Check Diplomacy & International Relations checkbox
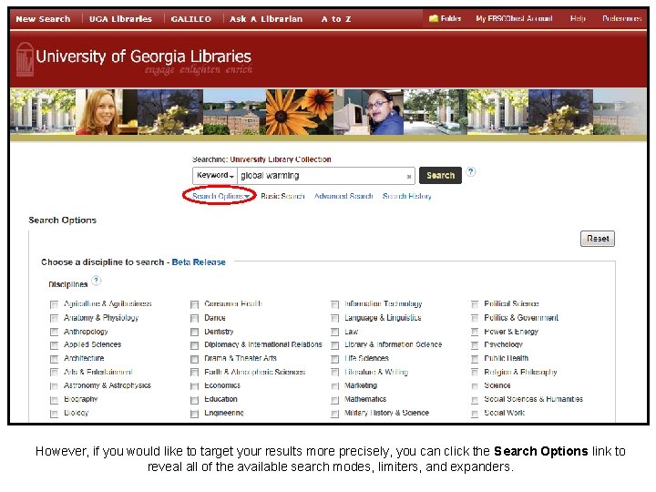The image size is (656, 492). point(194,345)
